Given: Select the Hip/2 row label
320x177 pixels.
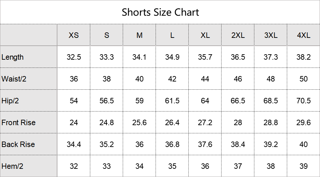Looking at the screenshot, I should pyautogui.click(x=11, y=101).
